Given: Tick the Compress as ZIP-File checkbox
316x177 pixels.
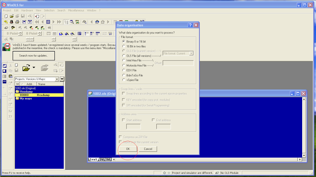Looking at the screenshot, I should coord(120,137).
